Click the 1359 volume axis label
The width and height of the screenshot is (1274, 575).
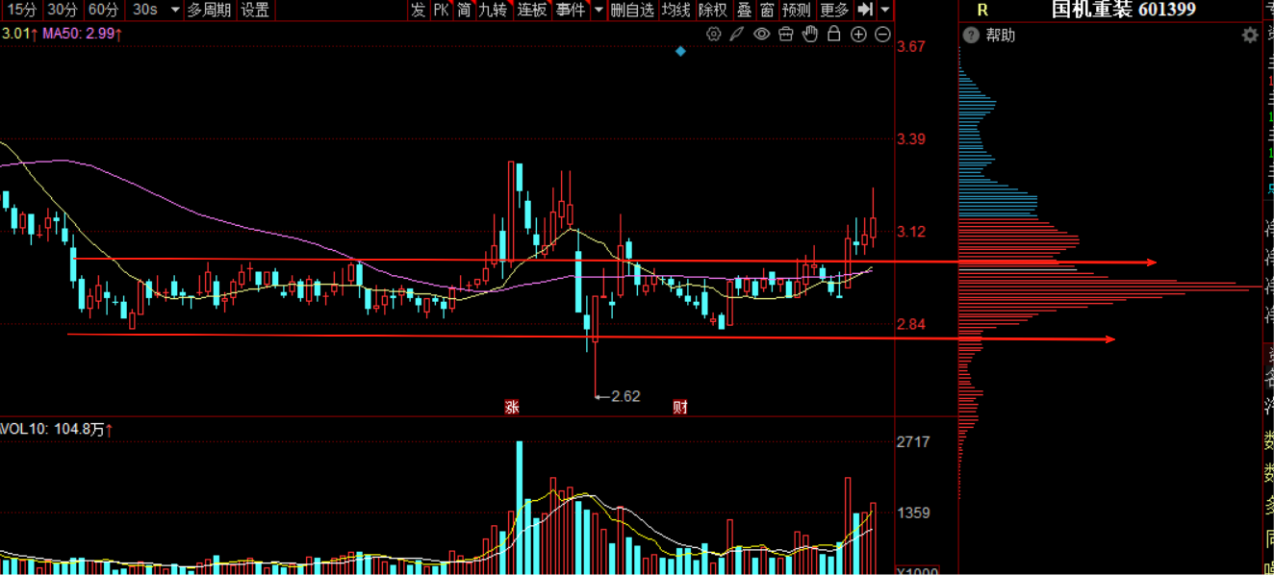913,512
